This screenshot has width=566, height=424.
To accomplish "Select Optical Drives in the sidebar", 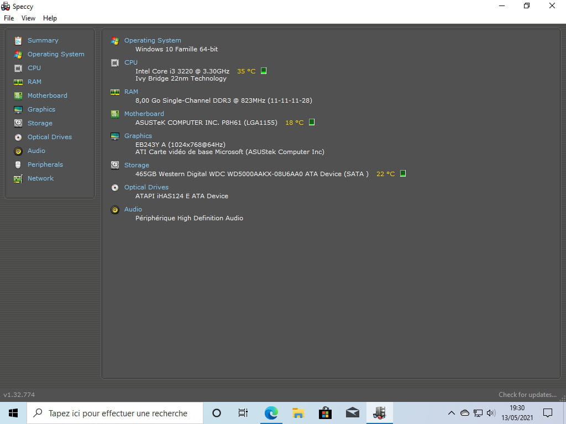I will click(x=49, y=137).
